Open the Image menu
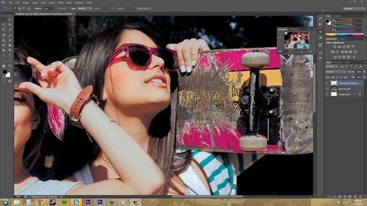The image size is (367, 206). point(26,2)
